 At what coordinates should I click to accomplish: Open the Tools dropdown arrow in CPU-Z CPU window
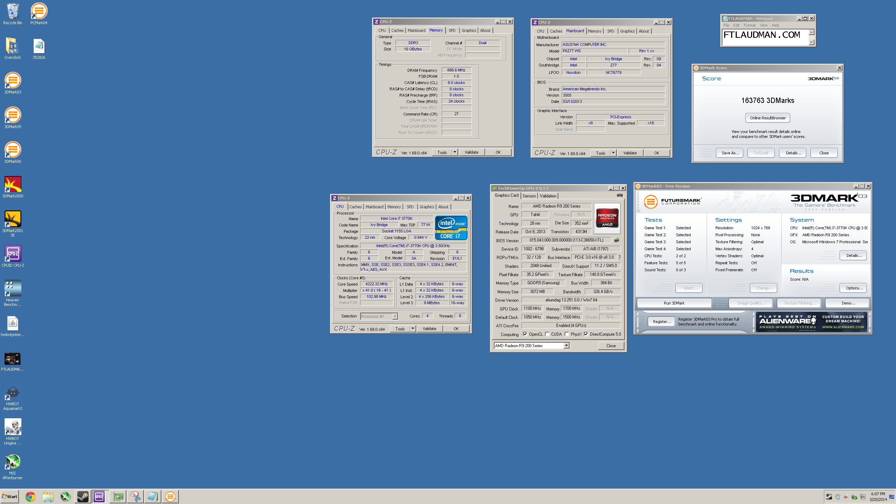pyautogui.click(x=413, y=329)
